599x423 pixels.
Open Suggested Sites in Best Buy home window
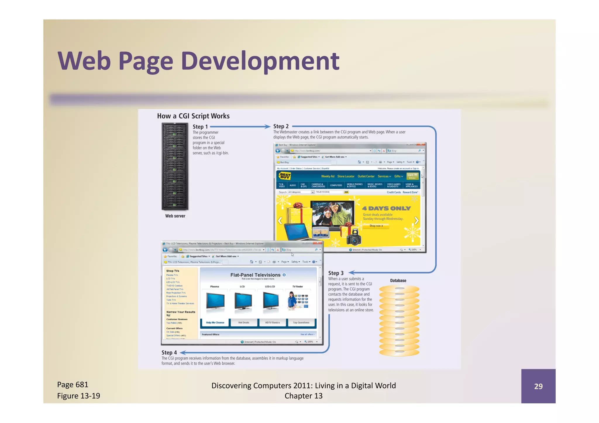coord(309,157)
